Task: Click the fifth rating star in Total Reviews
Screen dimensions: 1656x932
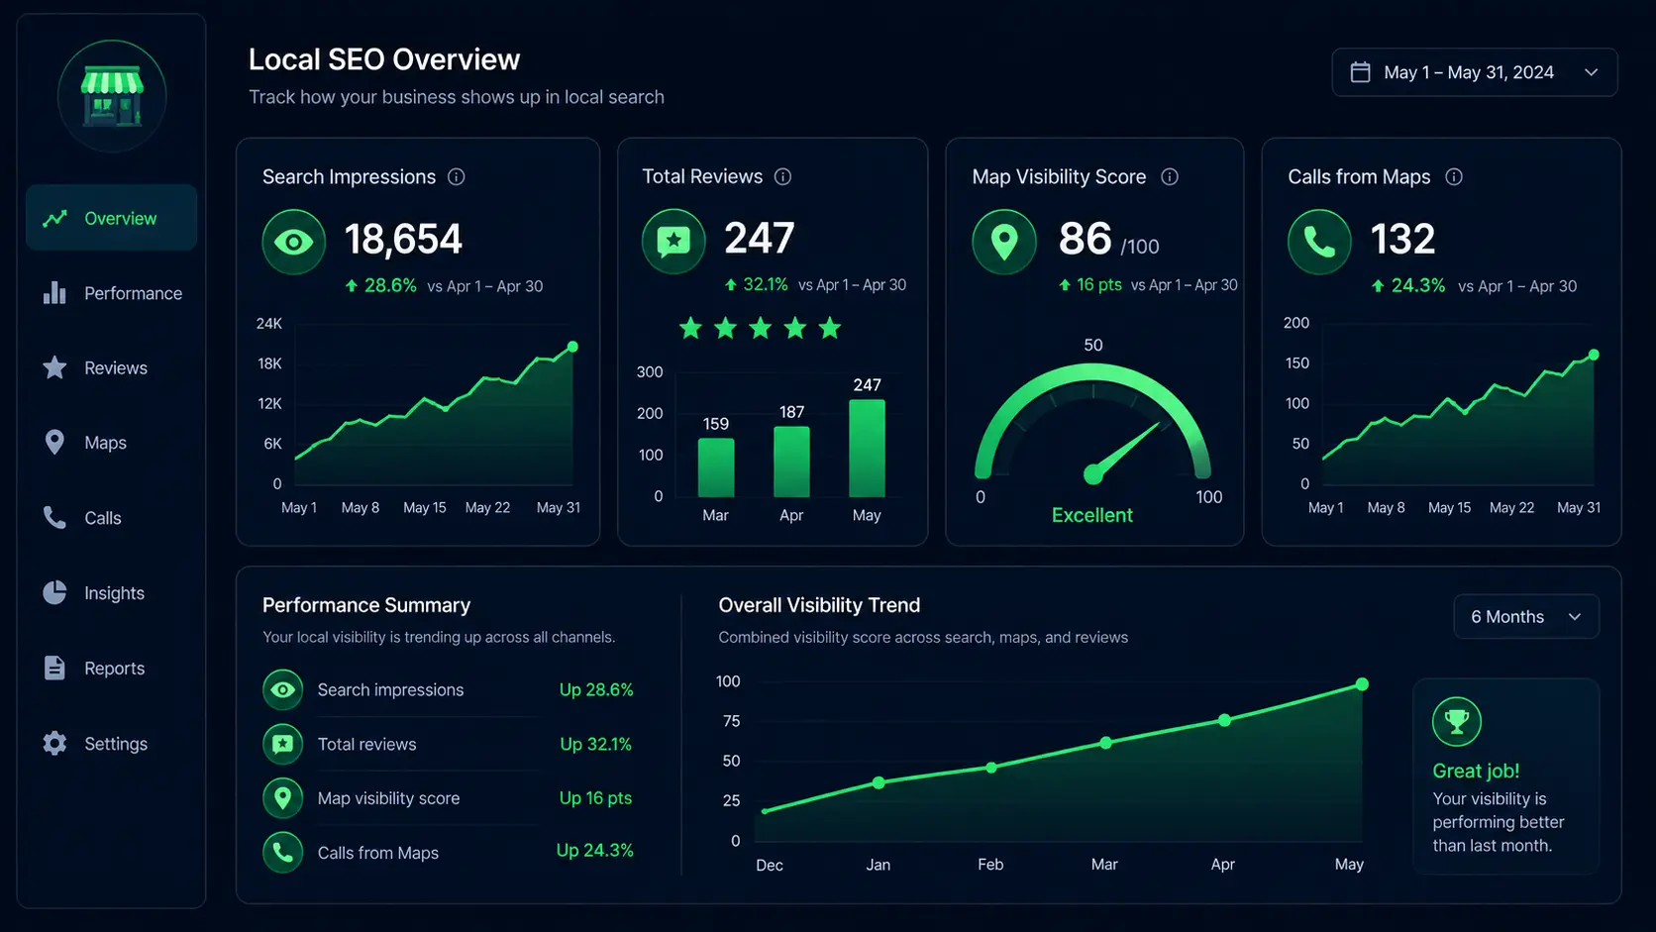Action: (830, 328)
